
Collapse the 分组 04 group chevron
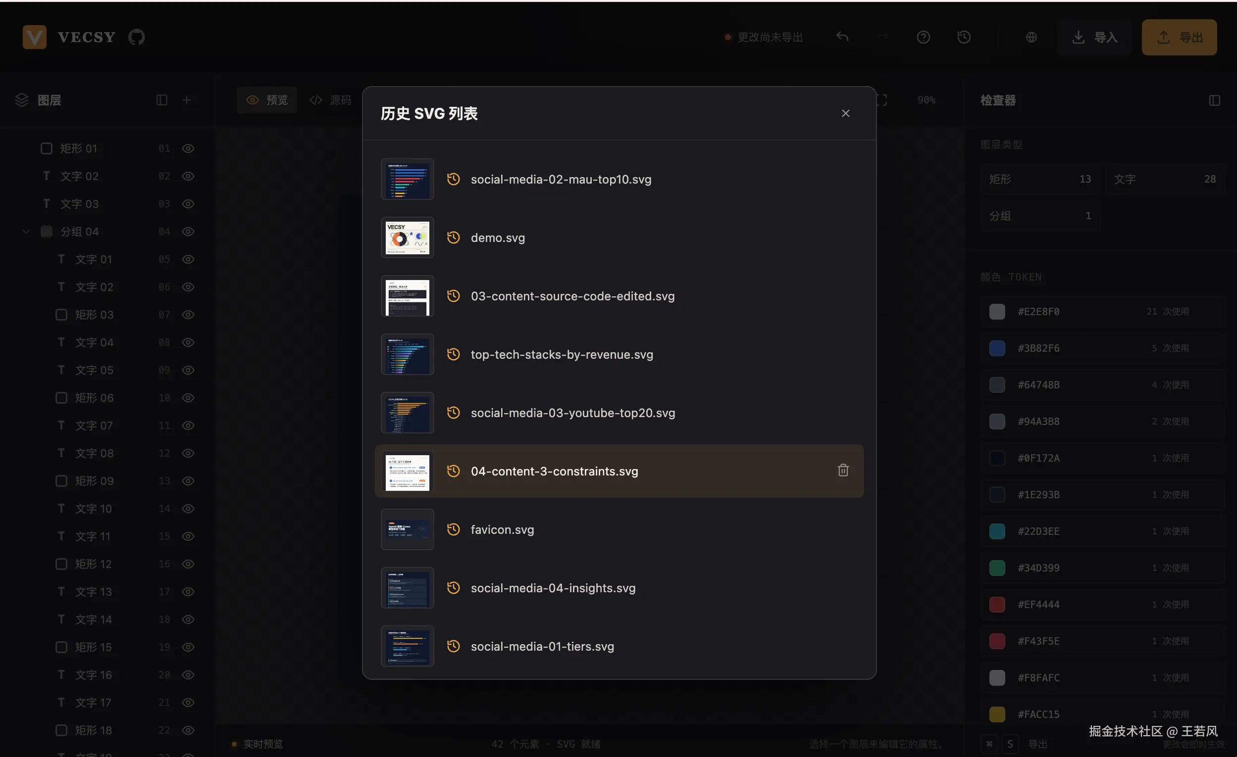[26, 231]
